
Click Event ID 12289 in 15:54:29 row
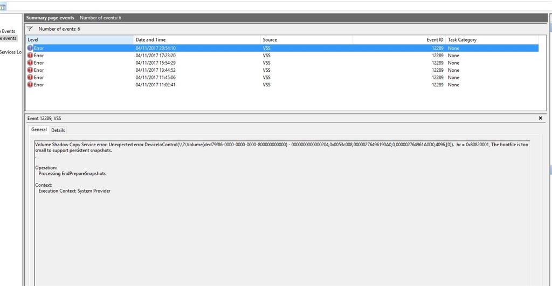click(x=438, y=63)
